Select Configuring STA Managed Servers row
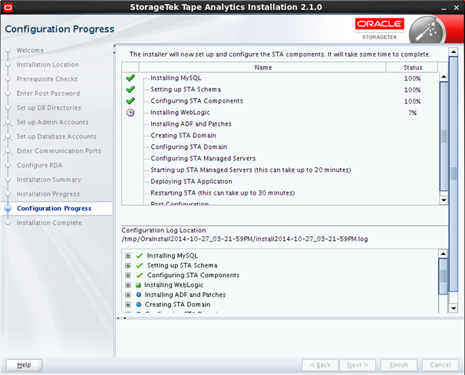The width and height of the screenshot is (465, 375). click(x=280, y=159)
